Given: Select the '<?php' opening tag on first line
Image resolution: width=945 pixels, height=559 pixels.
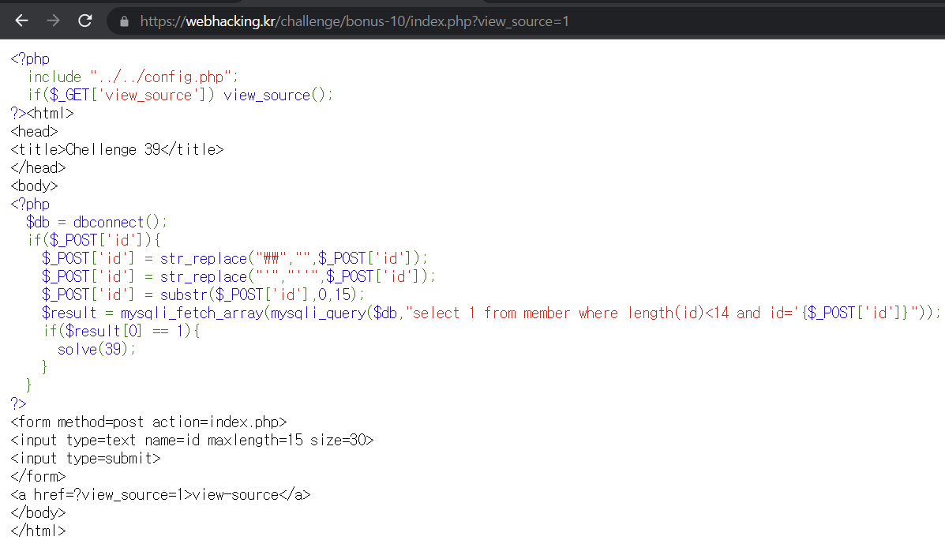Looking at the screenshot, I should [x=30, y=59].
